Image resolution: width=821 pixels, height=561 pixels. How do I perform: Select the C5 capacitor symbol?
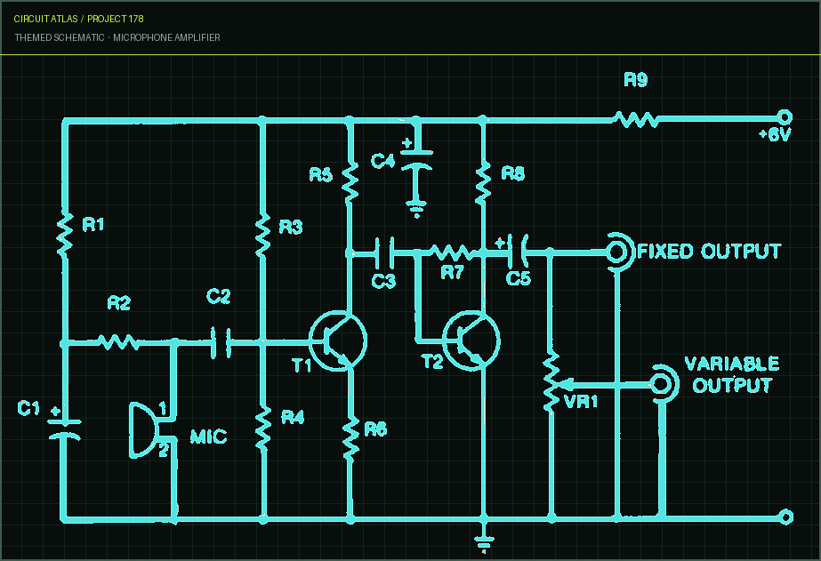(518, 252)
